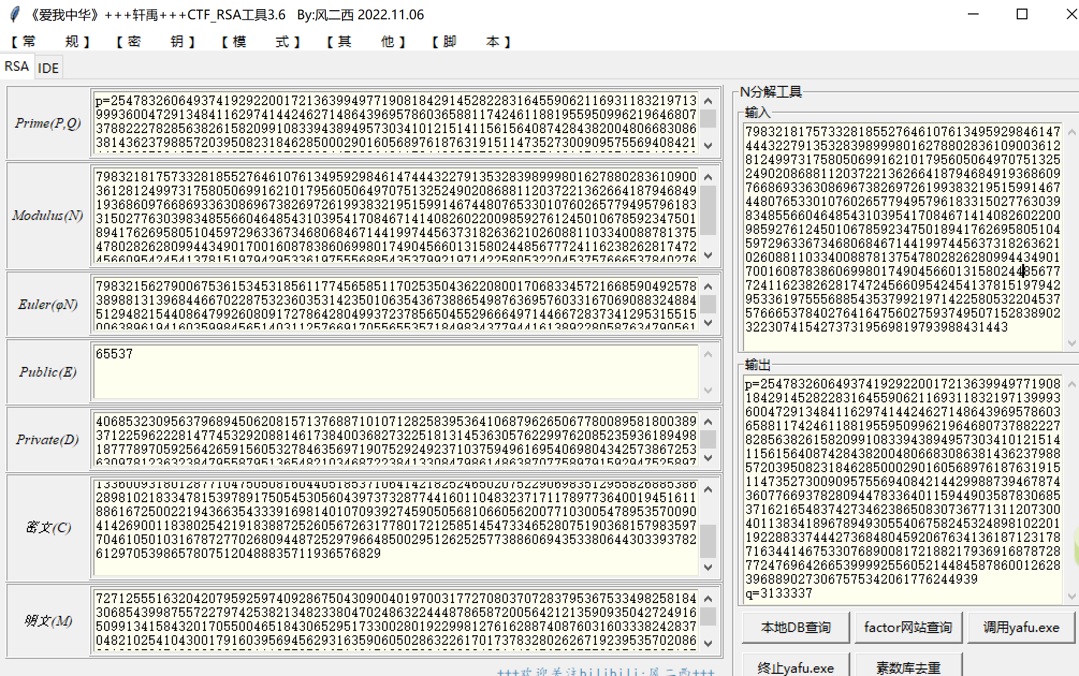This screenshot has height=676, width=1079.
Task: Click scroll down arrow in 密文(C) box
Action: pyautogui.click(x=708, y=567)
